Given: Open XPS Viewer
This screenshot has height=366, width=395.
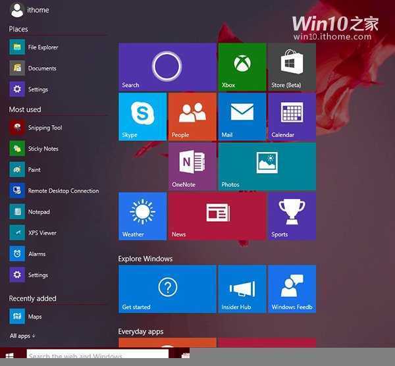Looking at the screenshot, I should (33, 233).
